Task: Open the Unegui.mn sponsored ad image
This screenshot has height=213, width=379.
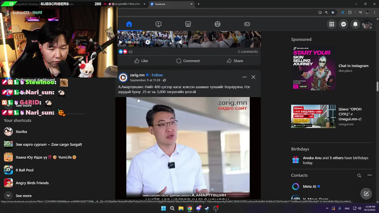Action: pyautogui.click(x=313, y=116)
